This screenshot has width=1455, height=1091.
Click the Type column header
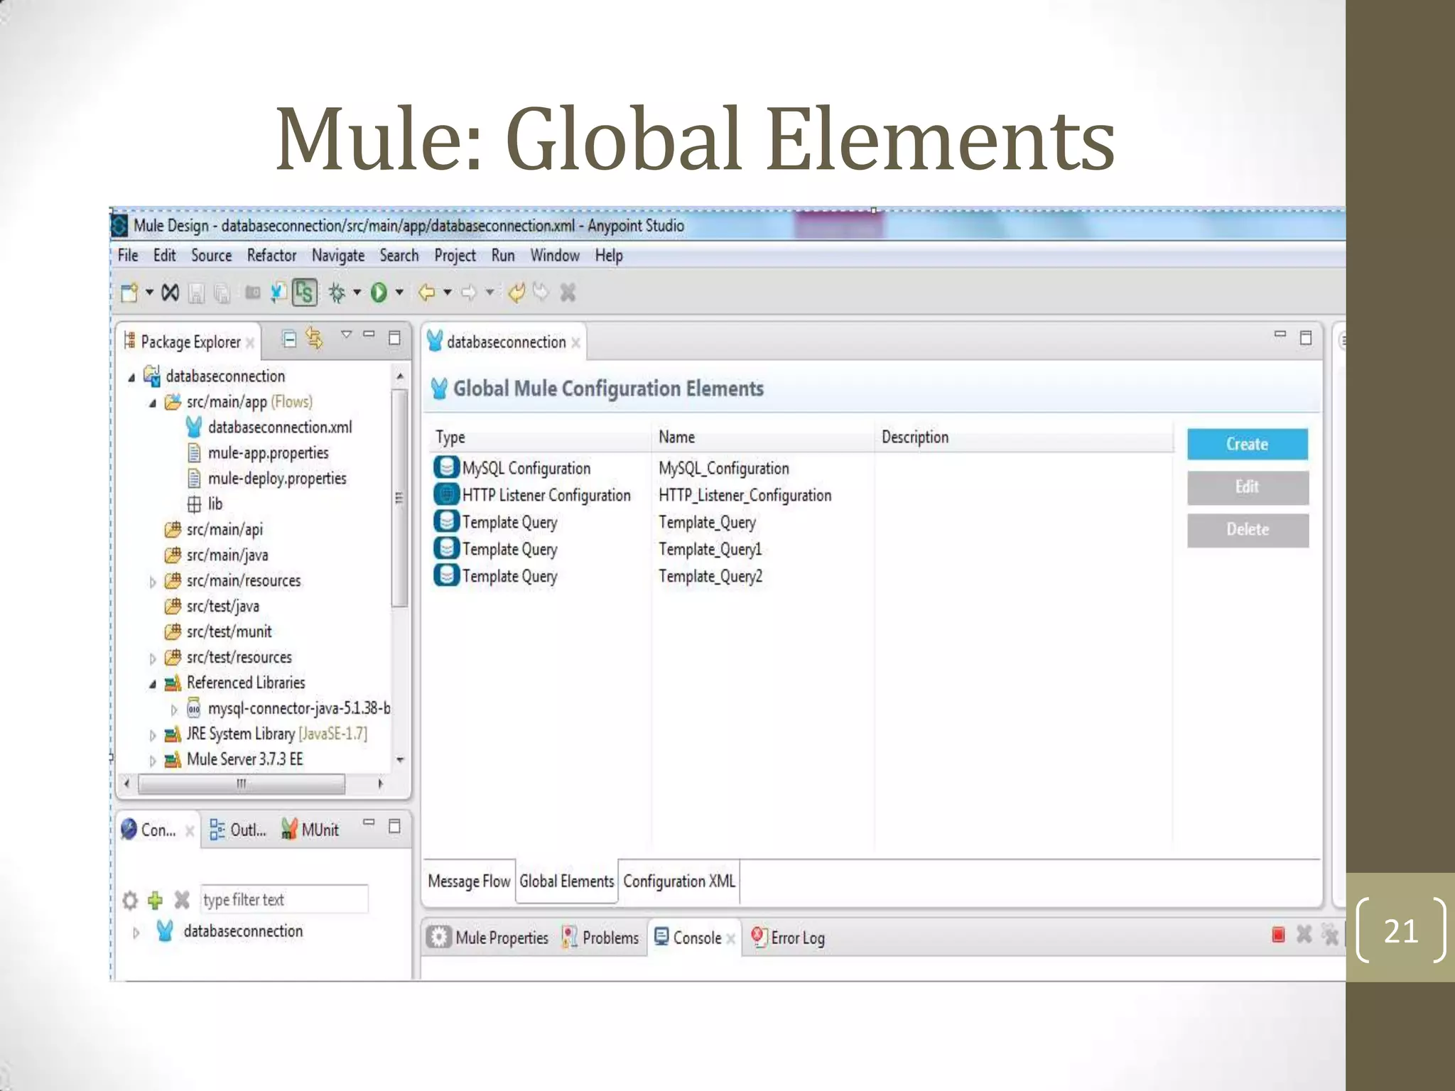pos(450,438)
